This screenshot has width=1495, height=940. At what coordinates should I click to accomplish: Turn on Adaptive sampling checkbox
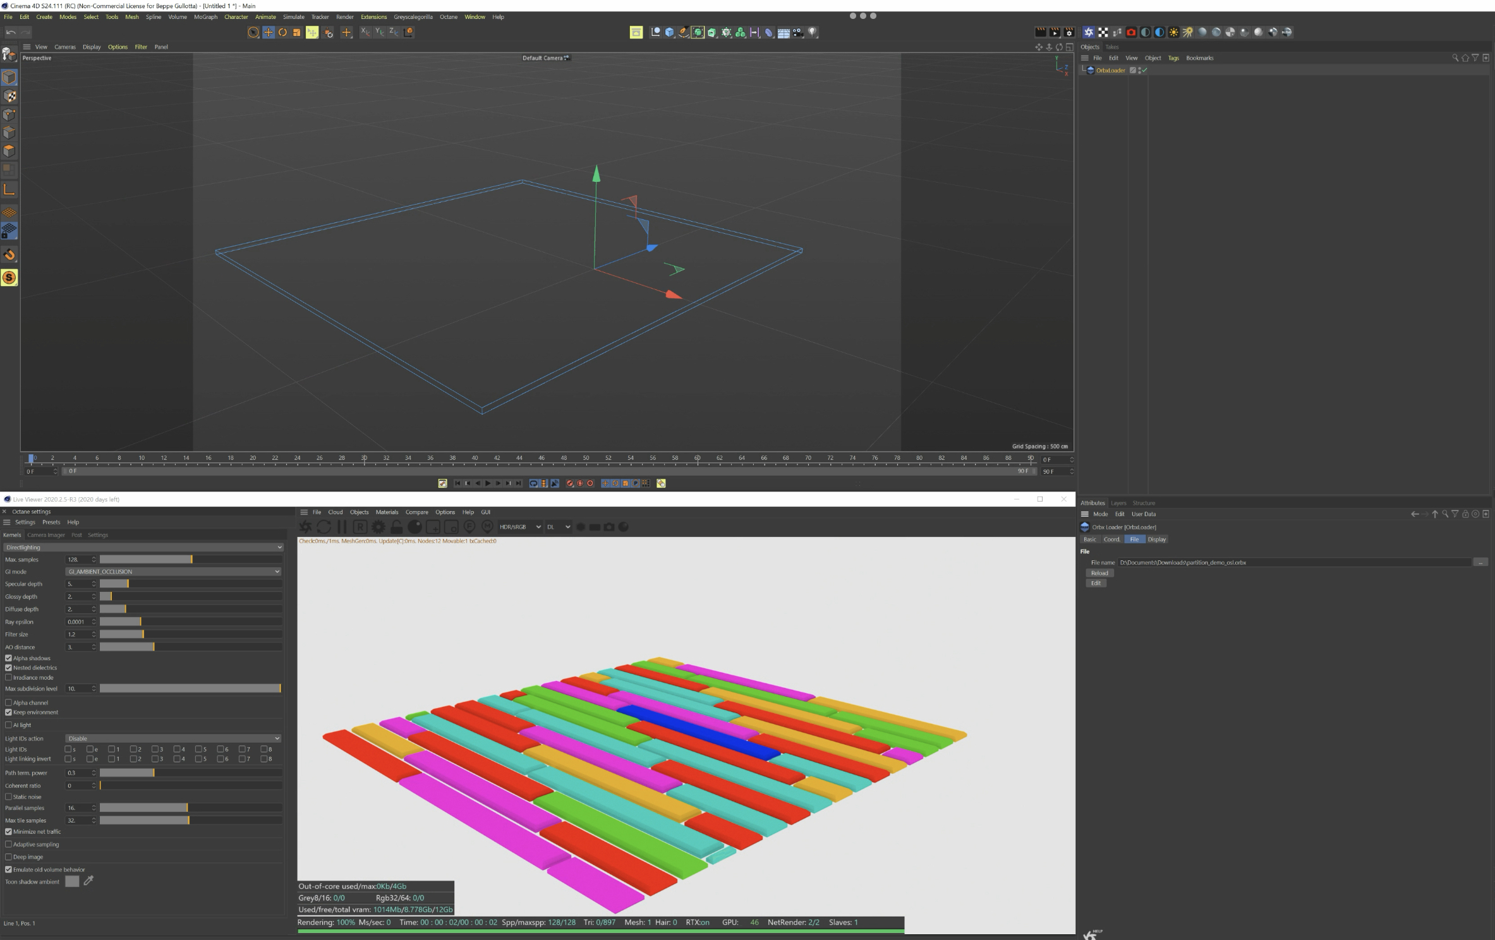point(9,845)
